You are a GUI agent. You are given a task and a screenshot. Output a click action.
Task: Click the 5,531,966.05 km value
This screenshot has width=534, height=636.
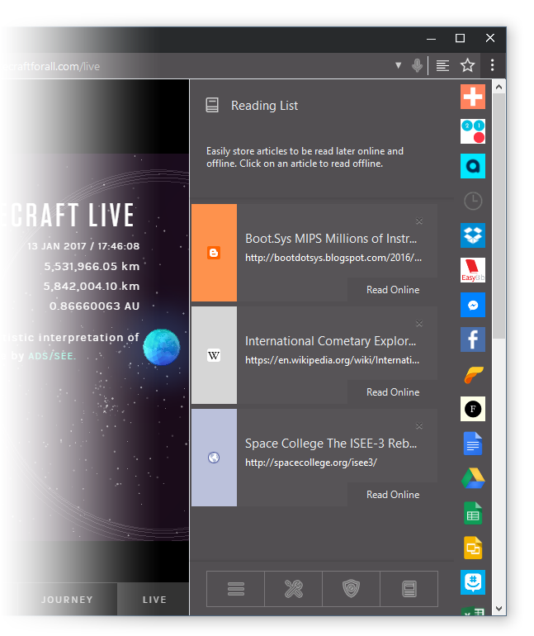92,267
